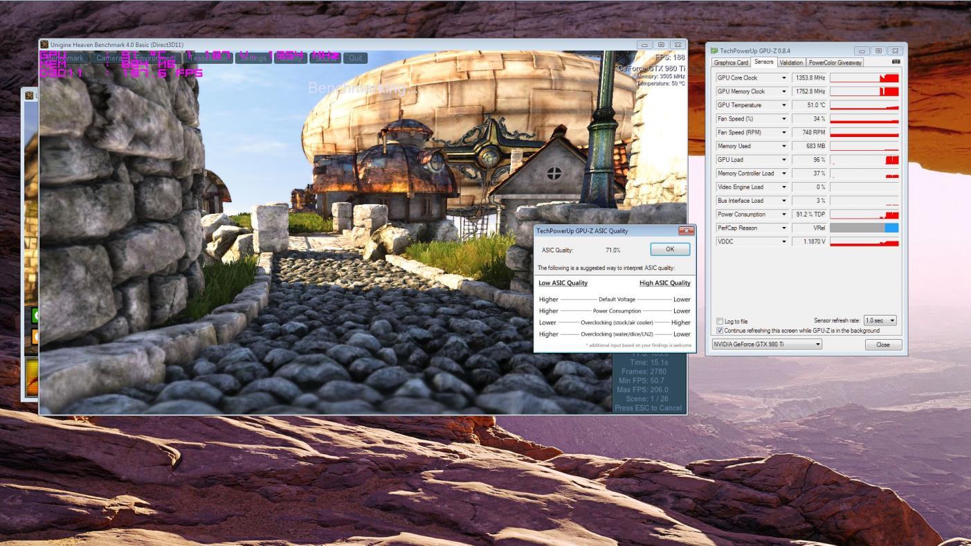The width and height of the screenshot is (971, 546).
Task: Toggle the Tessellation button in Heaven
Action: (x=208, y=58)
